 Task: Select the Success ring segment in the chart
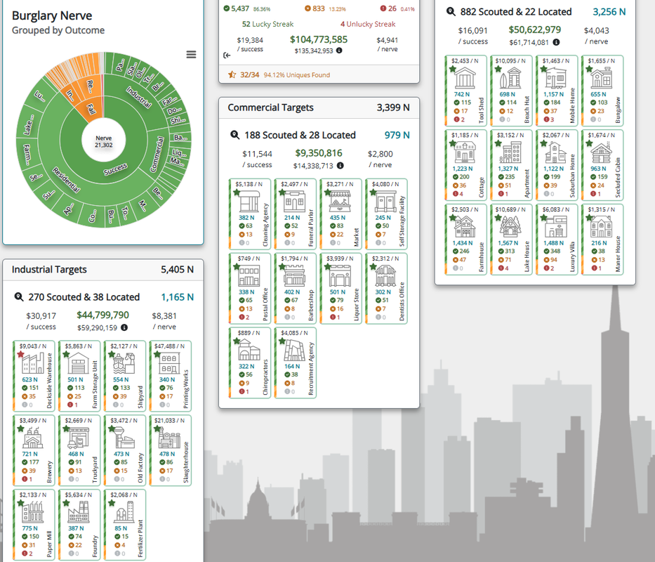coord(115,169)
